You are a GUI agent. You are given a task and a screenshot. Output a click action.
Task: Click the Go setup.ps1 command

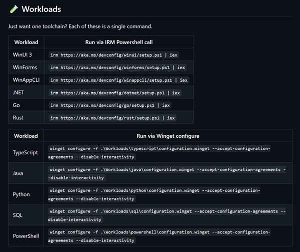coord(110,105)
